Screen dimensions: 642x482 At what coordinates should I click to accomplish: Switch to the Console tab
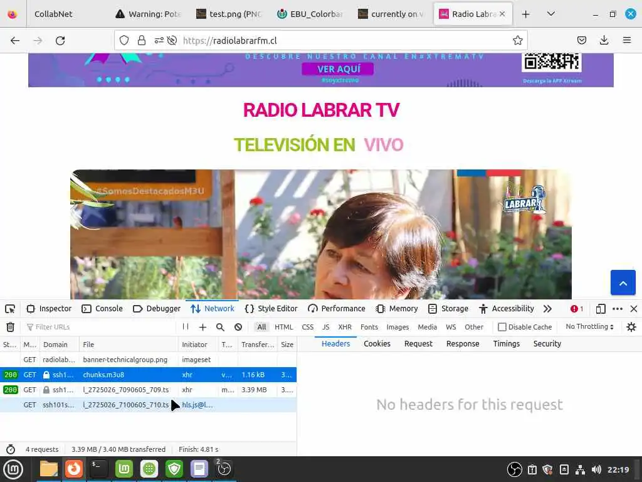(102, 309)
